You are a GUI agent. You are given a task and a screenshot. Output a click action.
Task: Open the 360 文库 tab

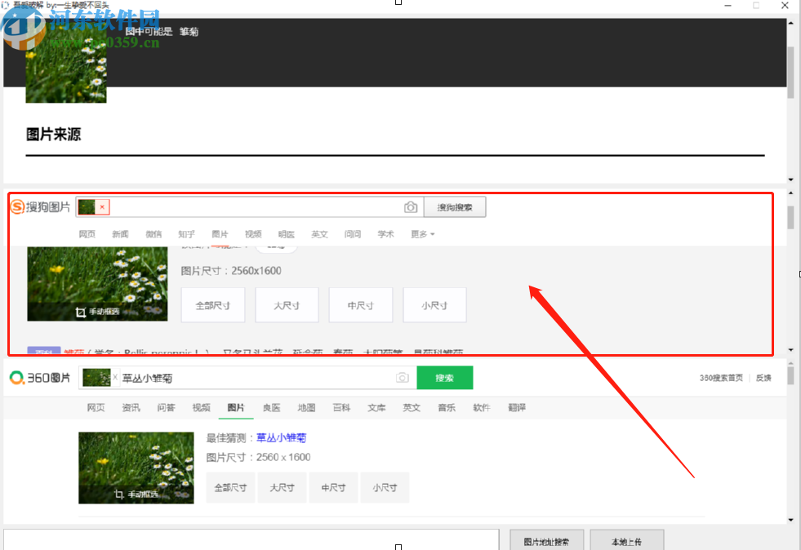point(376,407)
